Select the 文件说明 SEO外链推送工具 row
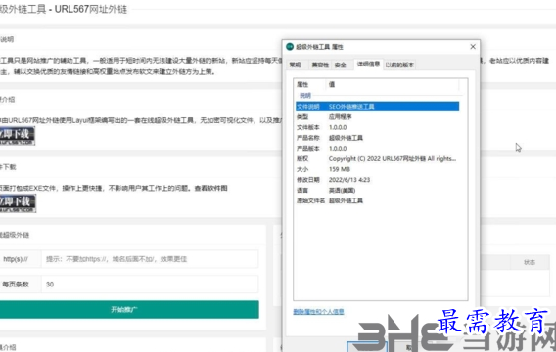The width and height of the screenshot is (556, 352). tap(377, 107)
